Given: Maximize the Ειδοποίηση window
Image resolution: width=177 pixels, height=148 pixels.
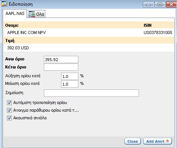Looking at the screenshot, I should pos(160,5).
